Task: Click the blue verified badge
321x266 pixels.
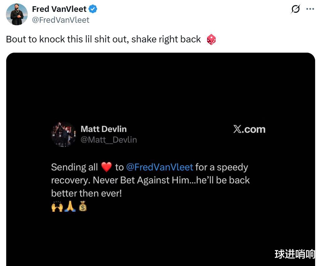Action: tap(93, 9)
